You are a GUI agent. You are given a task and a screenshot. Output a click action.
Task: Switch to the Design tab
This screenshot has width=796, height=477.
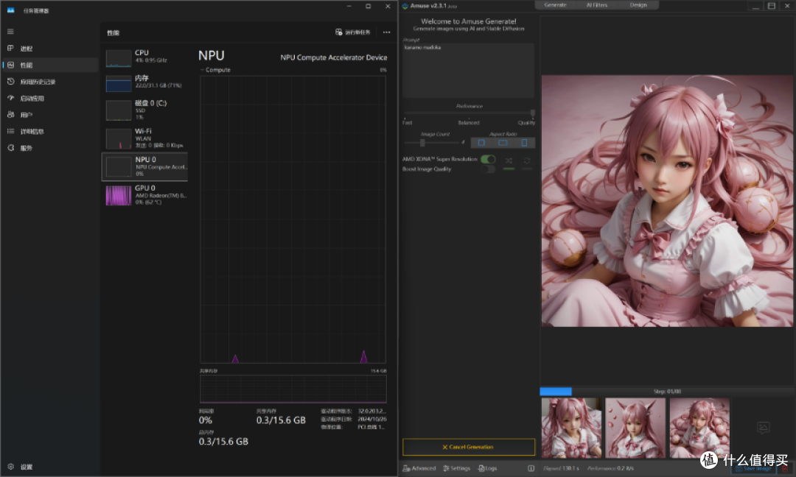(638, 5)
